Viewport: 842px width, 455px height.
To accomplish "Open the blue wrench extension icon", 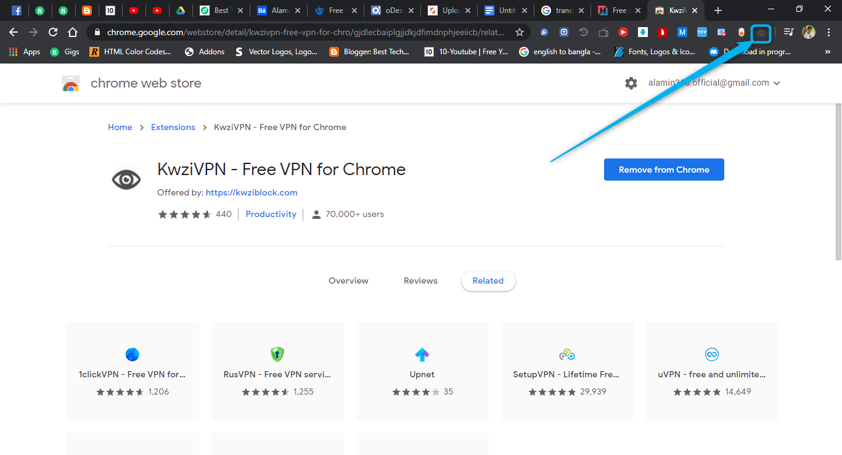I will [544, 32].
